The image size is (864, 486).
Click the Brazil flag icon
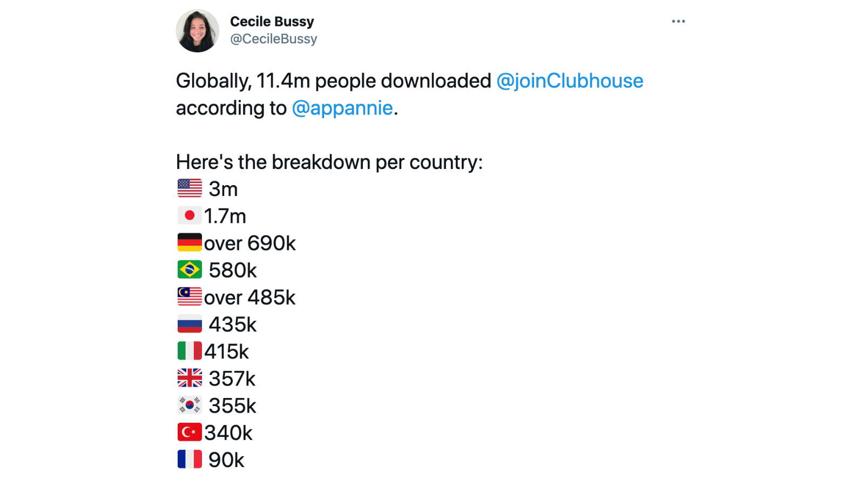coord(188,269)
